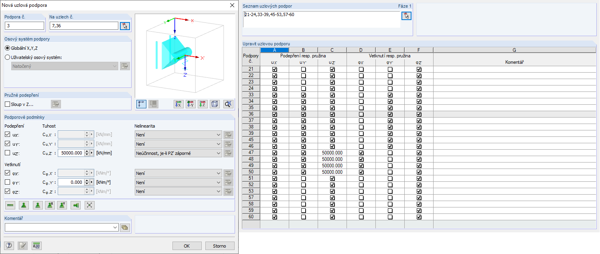Open the help icon in dialog footer

point(9,246)
